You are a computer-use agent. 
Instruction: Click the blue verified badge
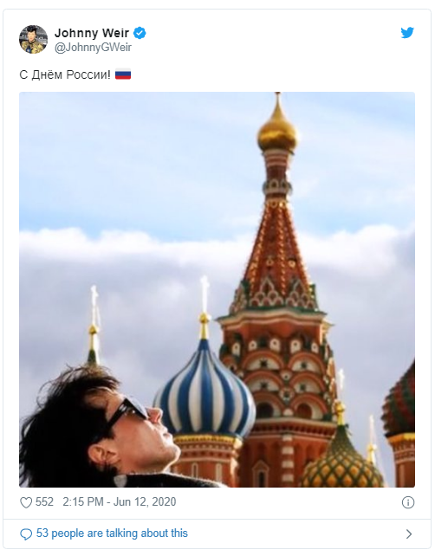coord(140,33)
